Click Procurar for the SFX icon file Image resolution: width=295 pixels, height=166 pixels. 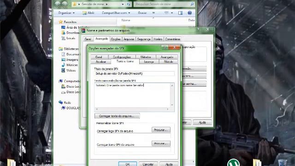tap(161, 143)
